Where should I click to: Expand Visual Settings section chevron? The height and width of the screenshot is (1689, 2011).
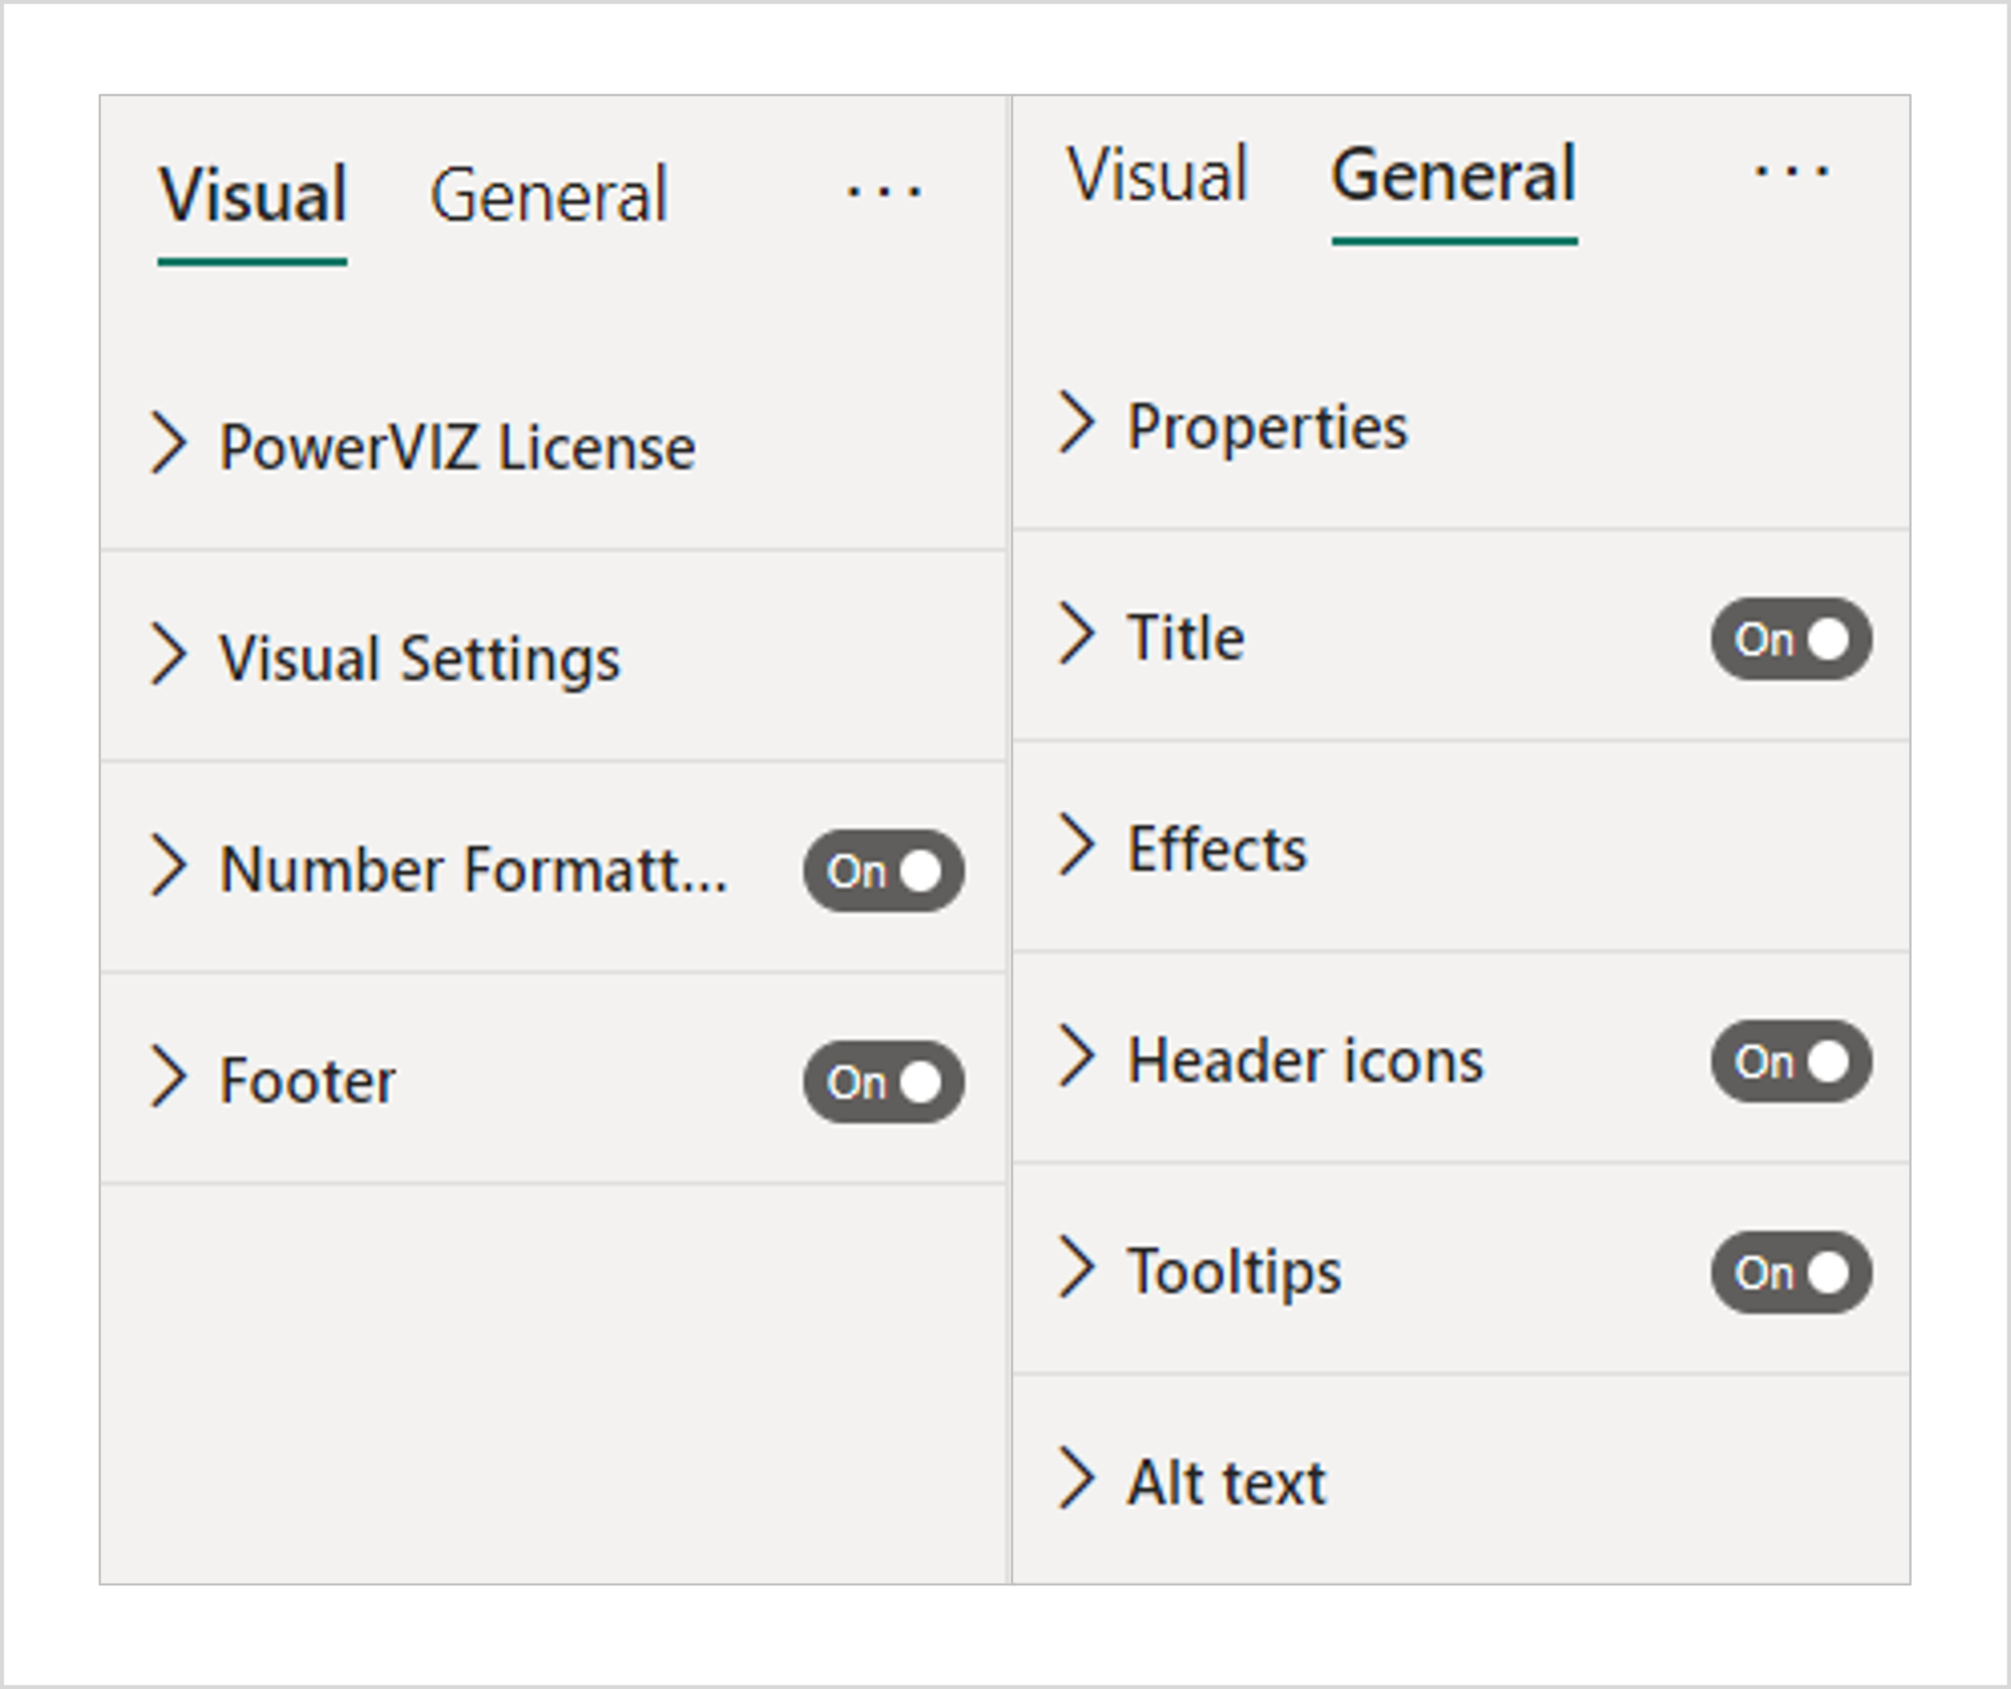click(x=169, y=655)
